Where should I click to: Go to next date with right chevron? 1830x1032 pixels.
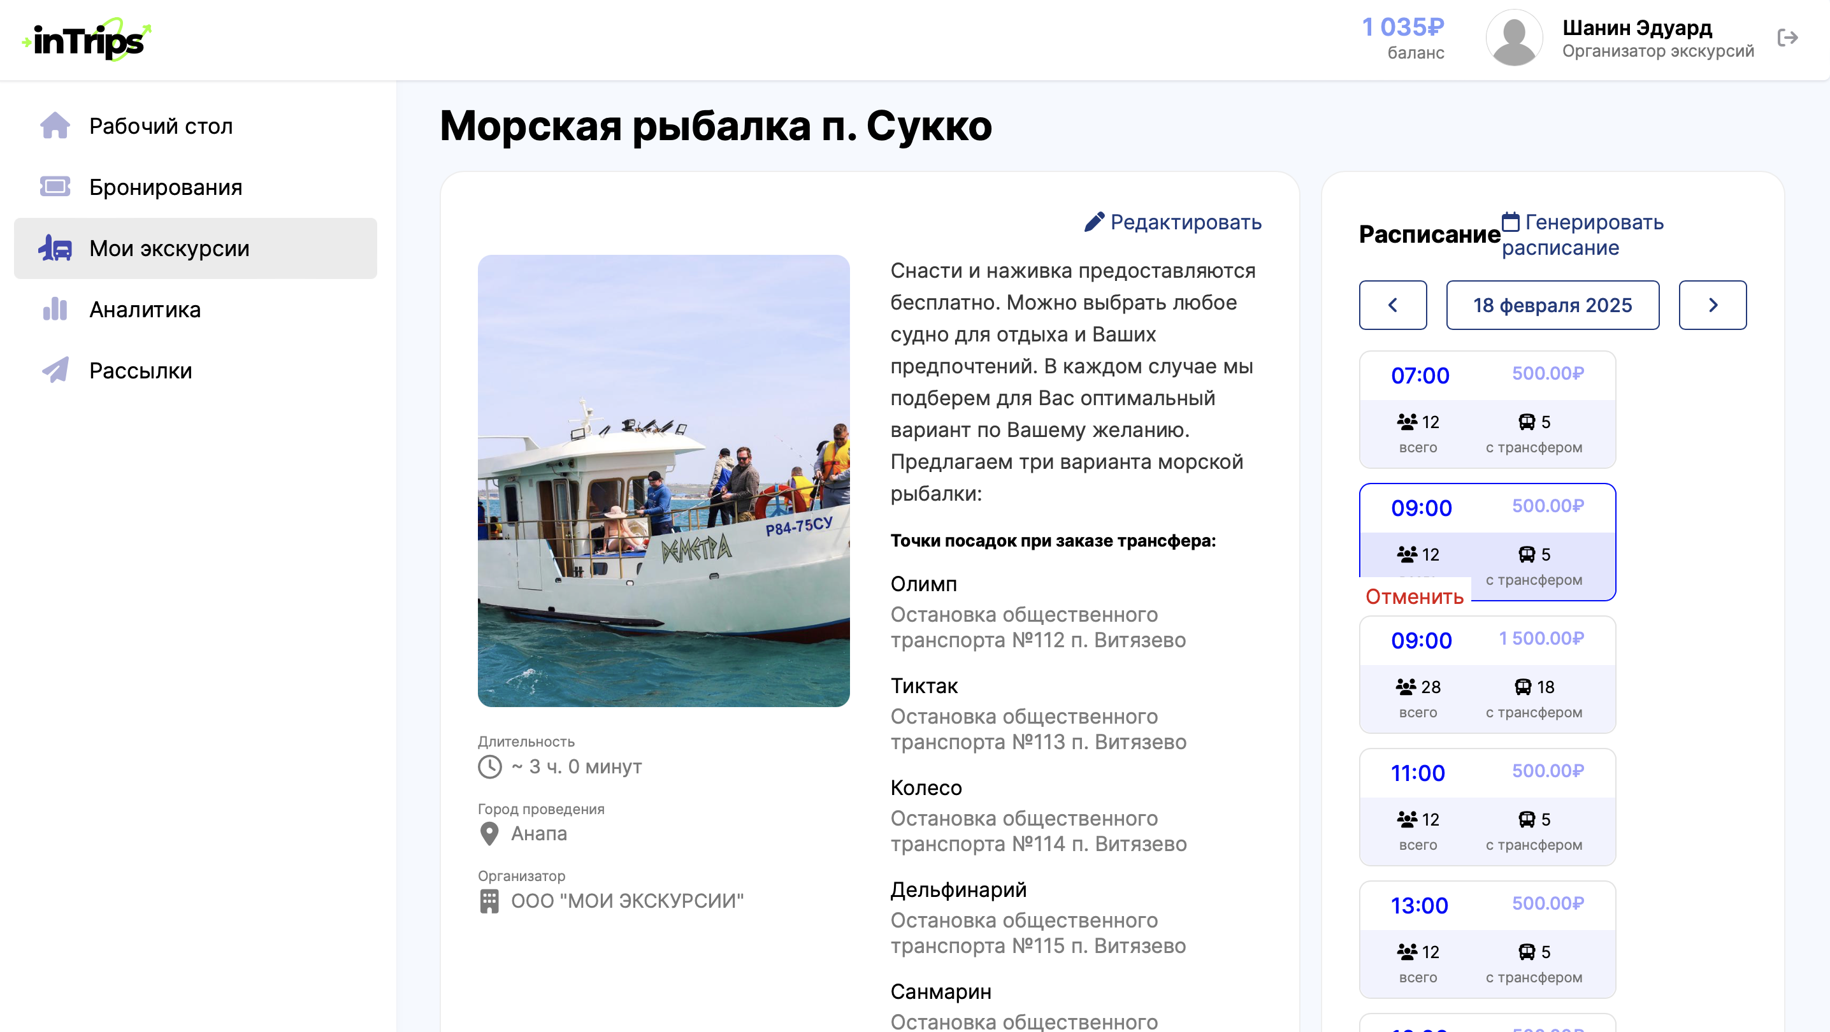1712,305
